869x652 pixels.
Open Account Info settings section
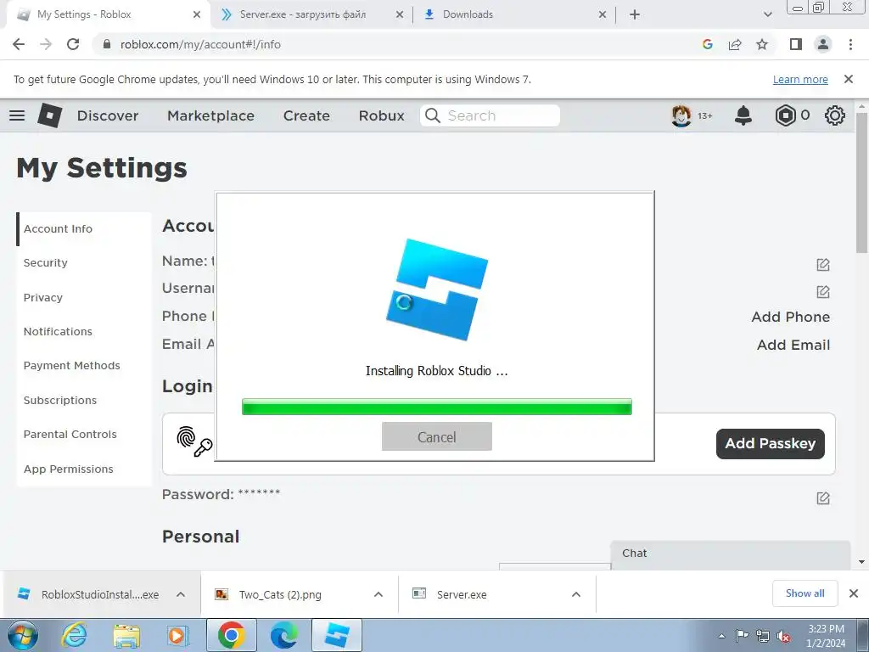[84, 229]
